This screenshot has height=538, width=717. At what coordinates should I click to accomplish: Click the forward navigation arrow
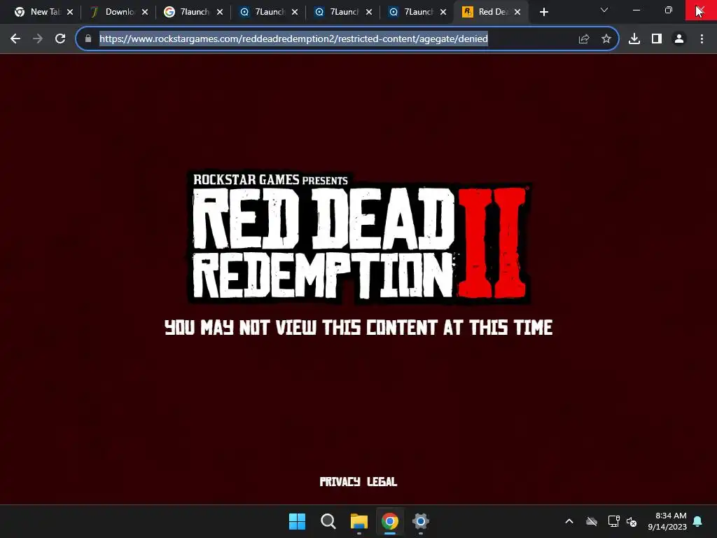coord(38,39)
